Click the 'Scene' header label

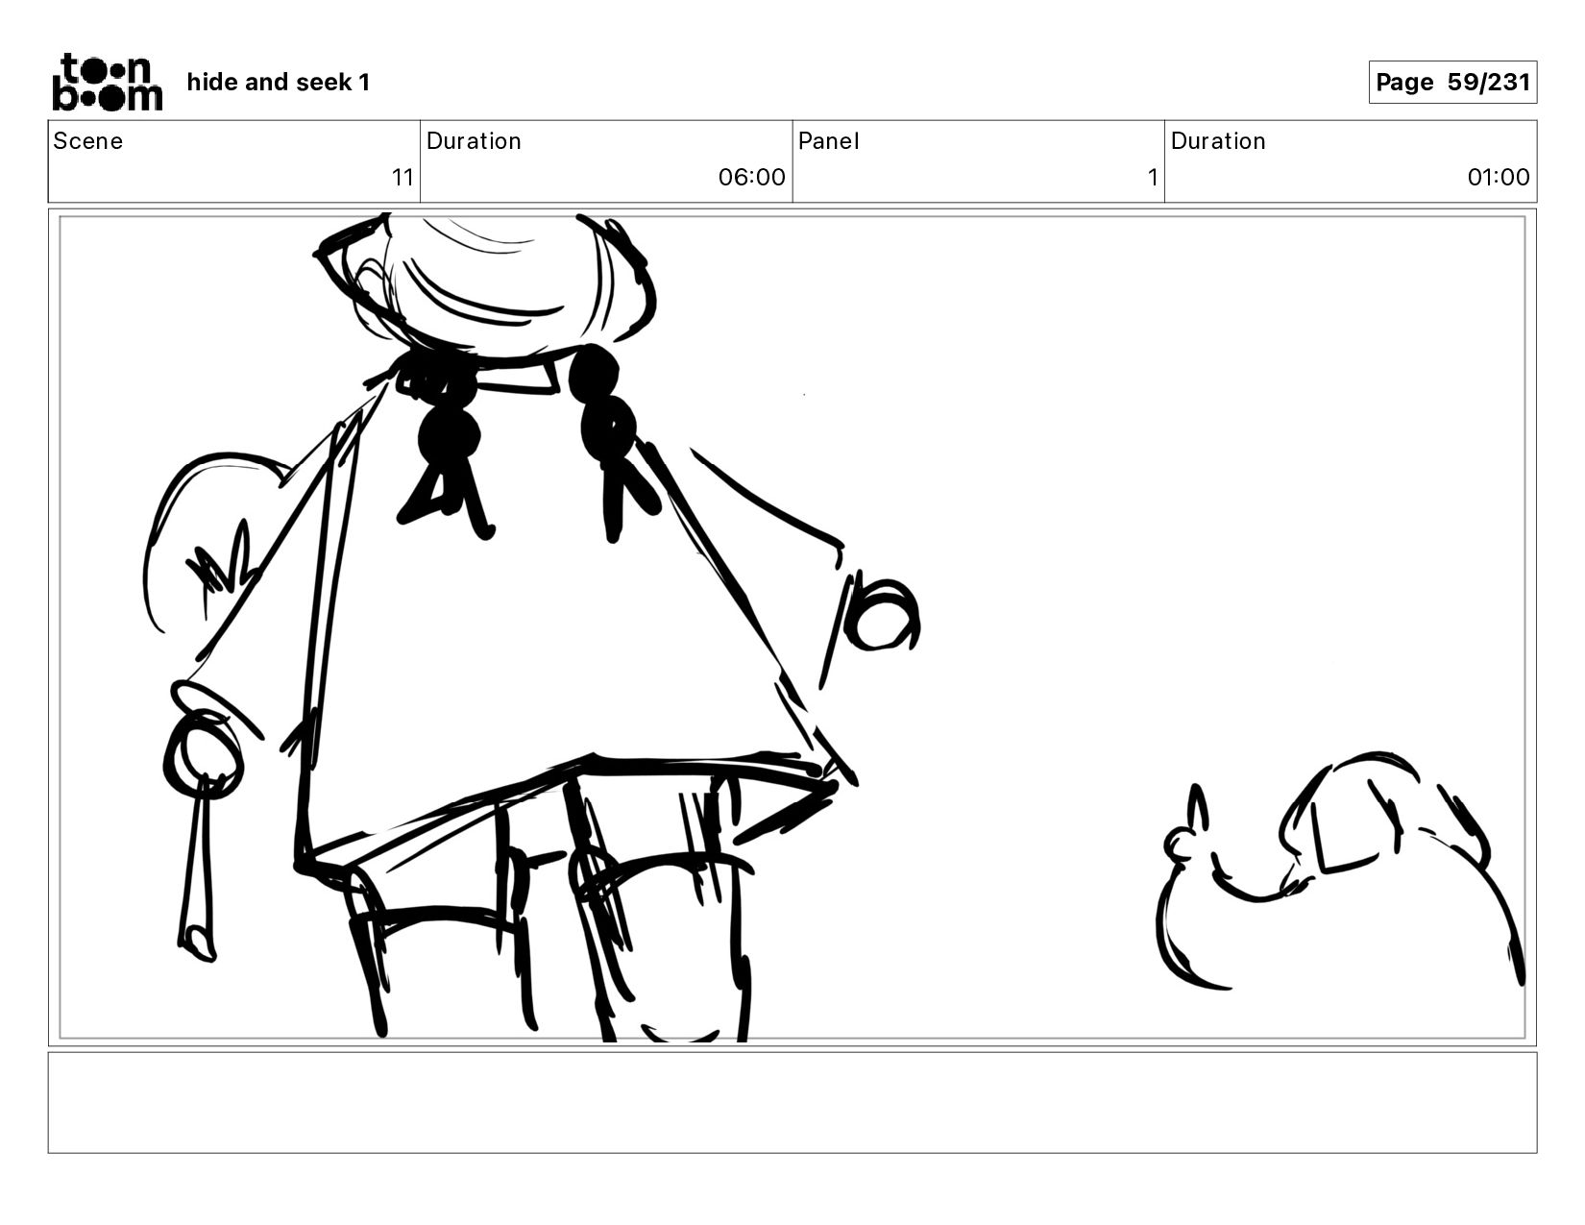88,141
